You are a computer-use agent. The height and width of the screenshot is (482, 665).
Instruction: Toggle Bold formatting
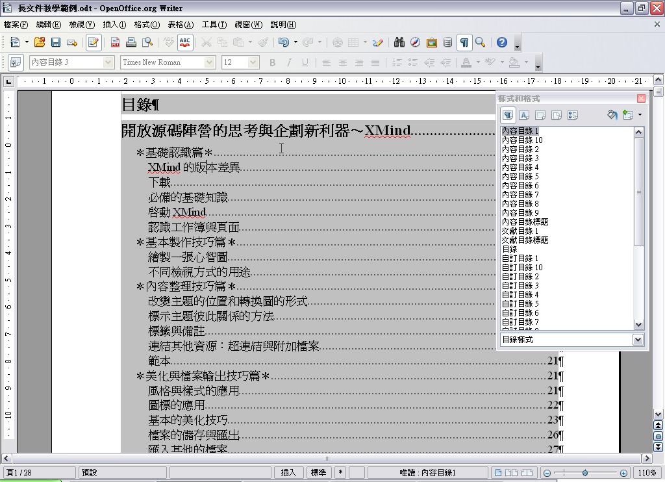(x=272, y=62)
